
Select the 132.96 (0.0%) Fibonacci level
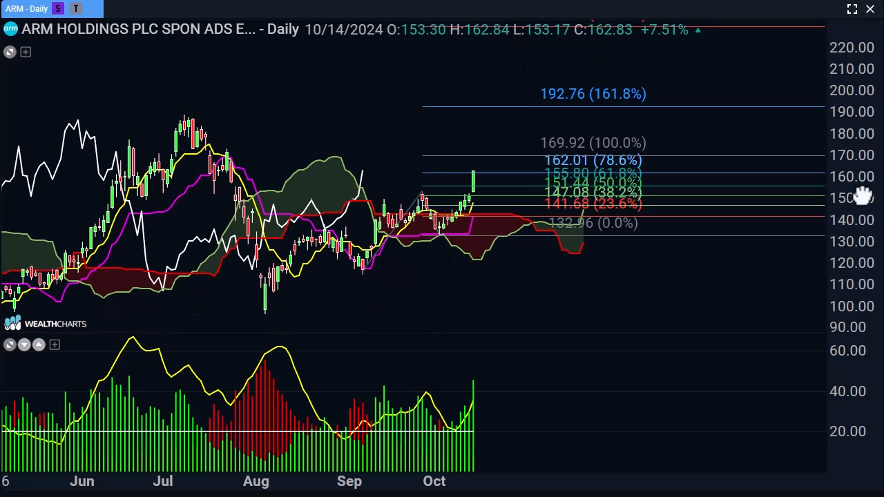click(593, 223)
